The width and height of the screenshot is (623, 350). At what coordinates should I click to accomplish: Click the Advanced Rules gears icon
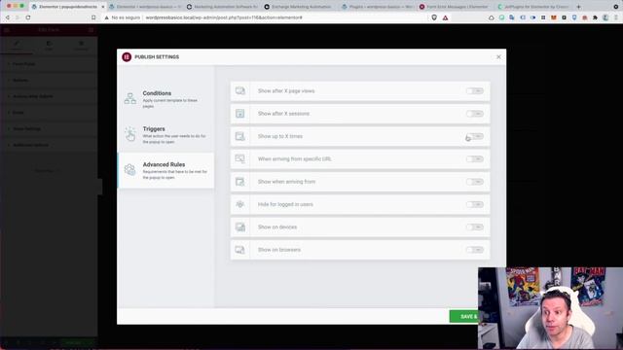click(129, 170)
